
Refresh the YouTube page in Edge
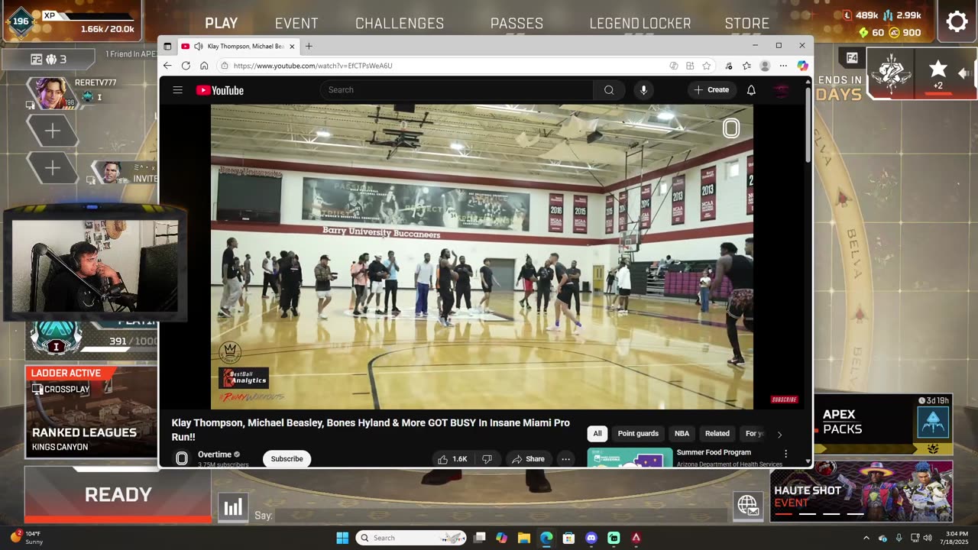point(186,66)
